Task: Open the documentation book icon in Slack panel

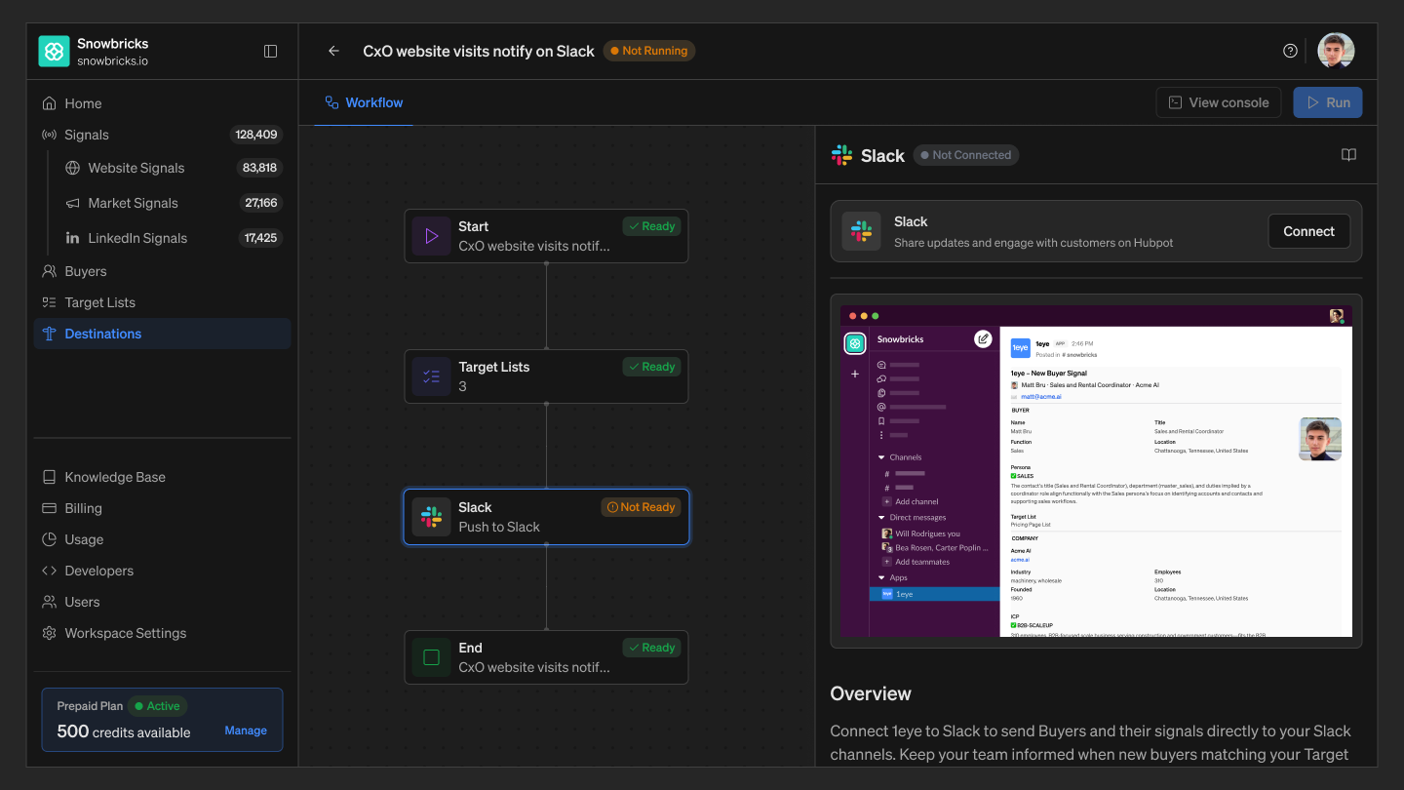Action: [x=1348, y=155]
